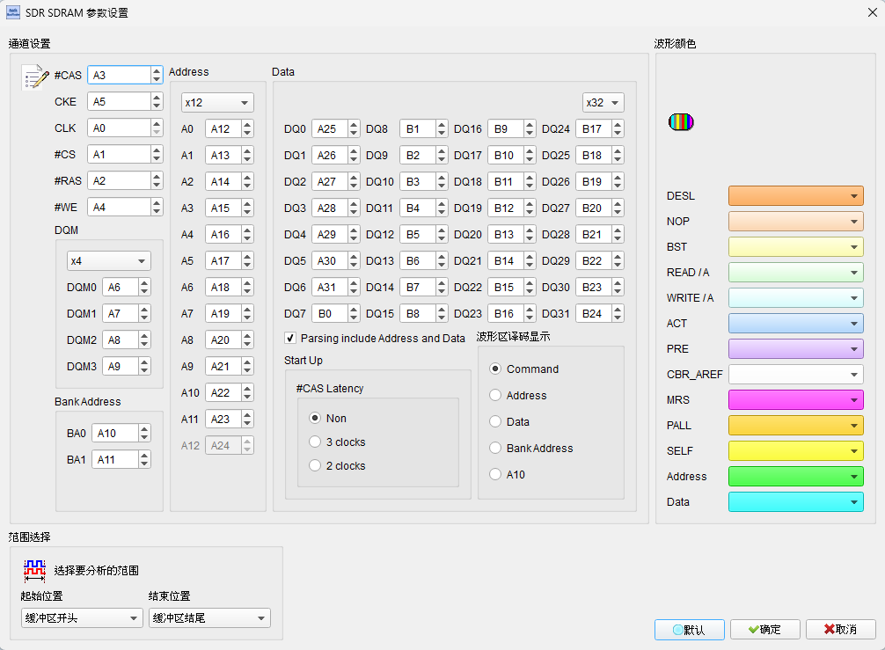Select Address waveform decode display

coord(495,395)
